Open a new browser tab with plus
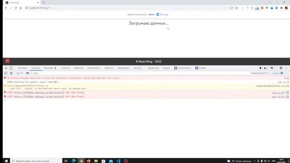The width and height of the screenshot is (290, 163). 43,3
